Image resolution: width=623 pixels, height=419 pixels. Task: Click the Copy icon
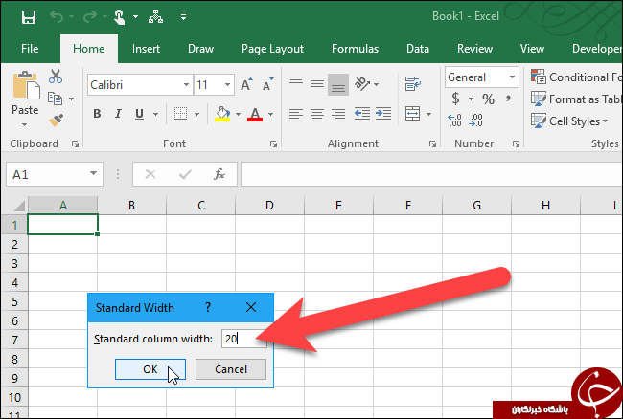coord(55,99)
